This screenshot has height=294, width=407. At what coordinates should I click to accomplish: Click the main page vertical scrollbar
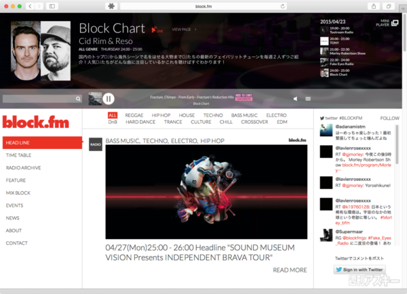pos(404,33)
